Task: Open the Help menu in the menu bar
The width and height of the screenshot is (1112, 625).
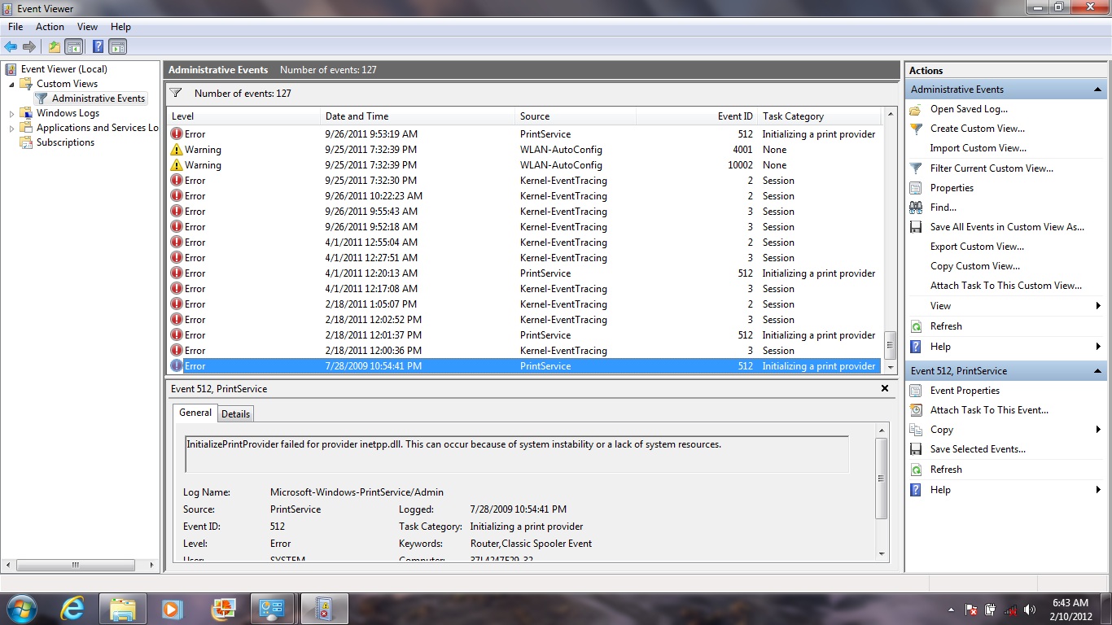Action: pyautogui.click(x=120, y=27)
